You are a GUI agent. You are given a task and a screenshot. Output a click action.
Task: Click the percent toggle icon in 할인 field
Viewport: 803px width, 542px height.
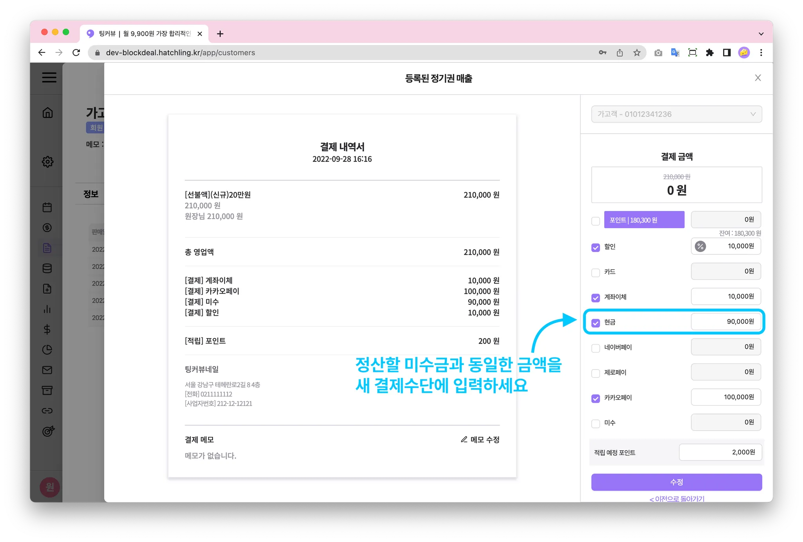point(700,246)
